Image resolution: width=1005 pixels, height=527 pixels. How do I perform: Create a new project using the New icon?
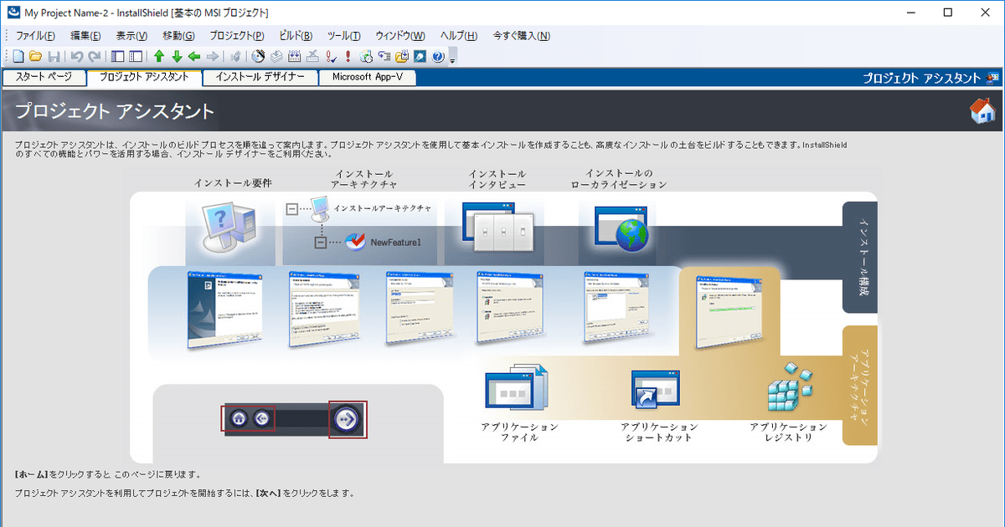[18, 56]
